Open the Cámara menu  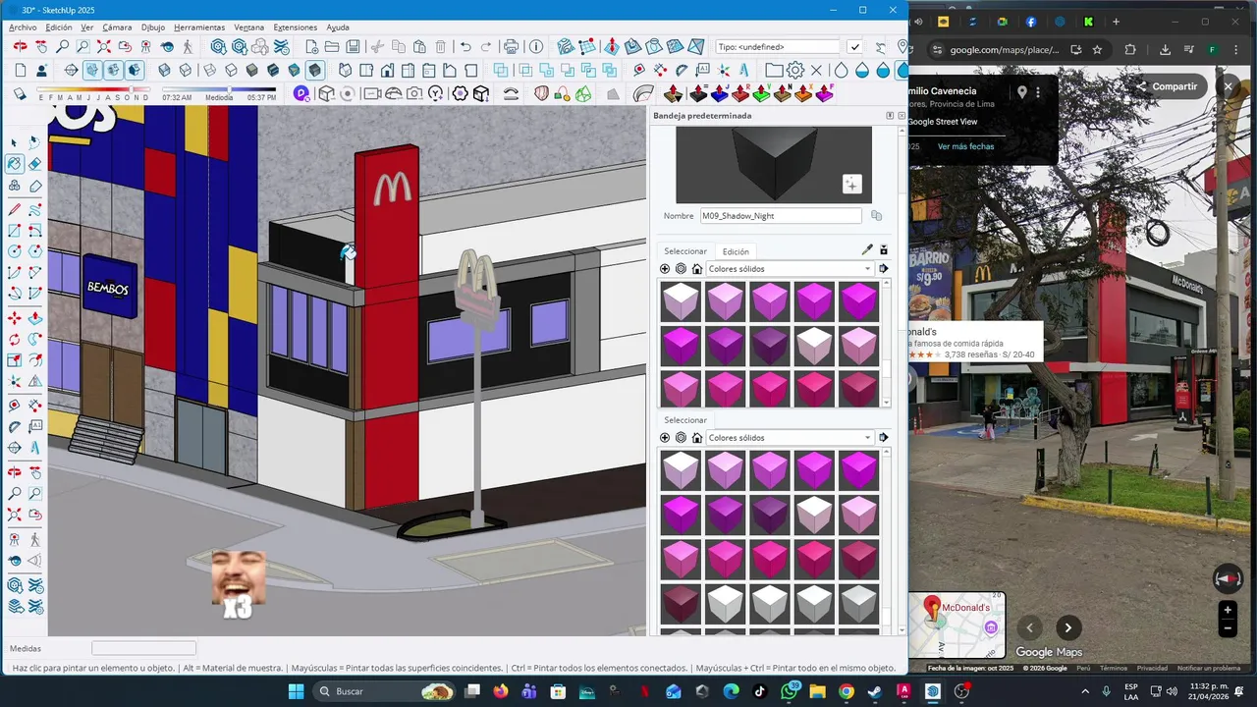pos(117,27)
